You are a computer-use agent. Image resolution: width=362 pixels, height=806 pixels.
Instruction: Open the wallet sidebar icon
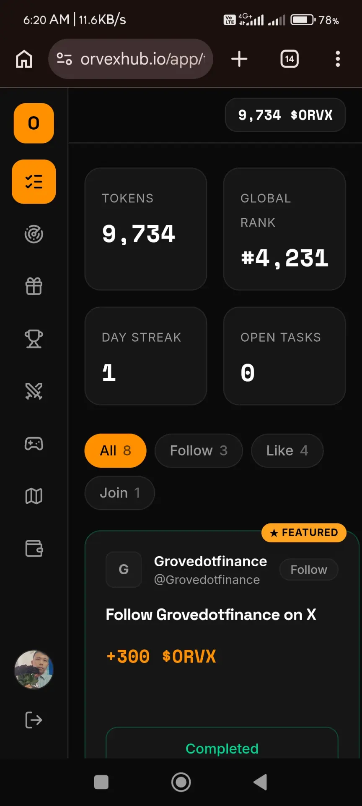pyautogui.click(x=34, y=548)
